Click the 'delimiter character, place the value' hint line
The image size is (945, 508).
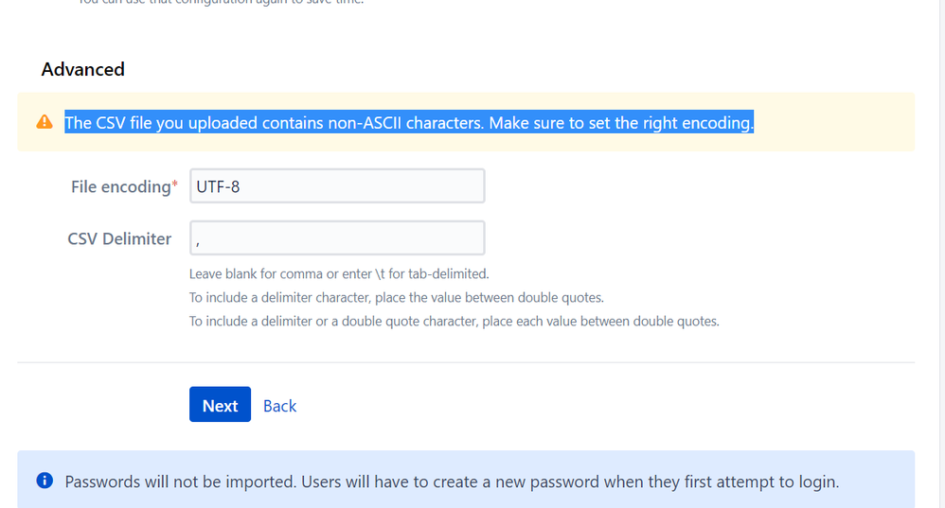[x=397, y=297]
